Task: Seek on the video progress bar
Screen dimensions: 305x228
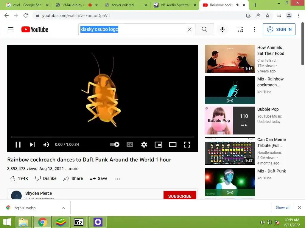Action: (x=102, y=137)
